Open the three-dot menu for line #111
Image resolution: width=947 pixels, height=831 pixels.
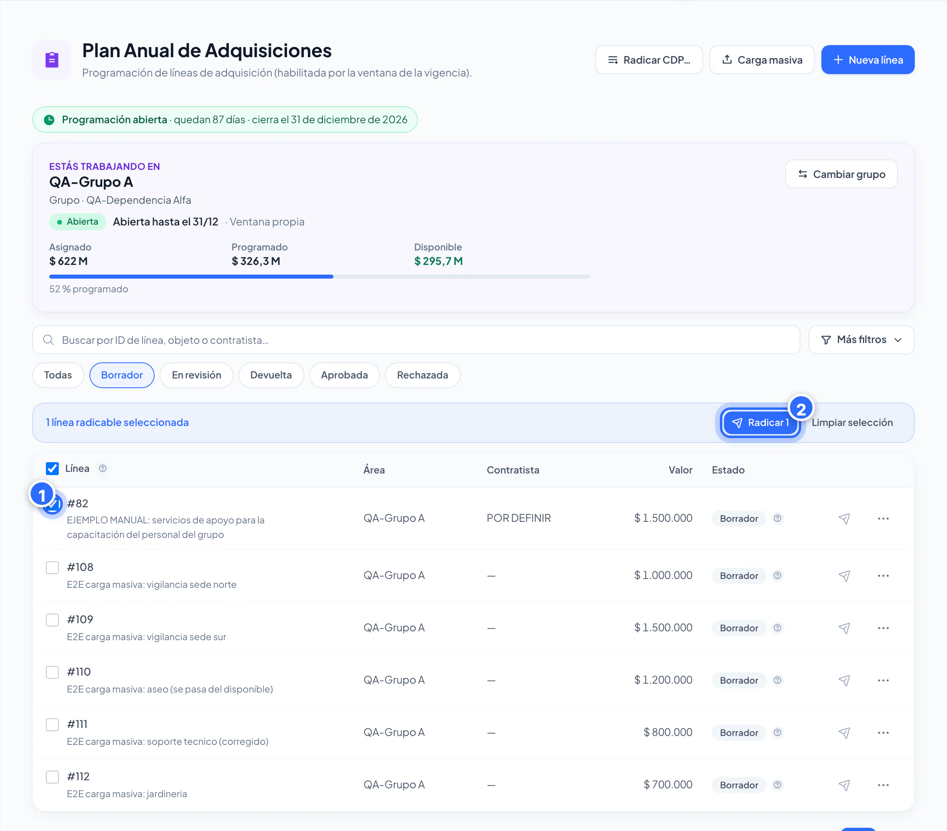pyautogui.click(x=883, y=733)
